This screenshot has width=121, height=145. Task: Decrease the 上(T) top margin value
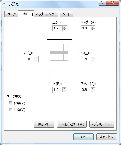64,29
